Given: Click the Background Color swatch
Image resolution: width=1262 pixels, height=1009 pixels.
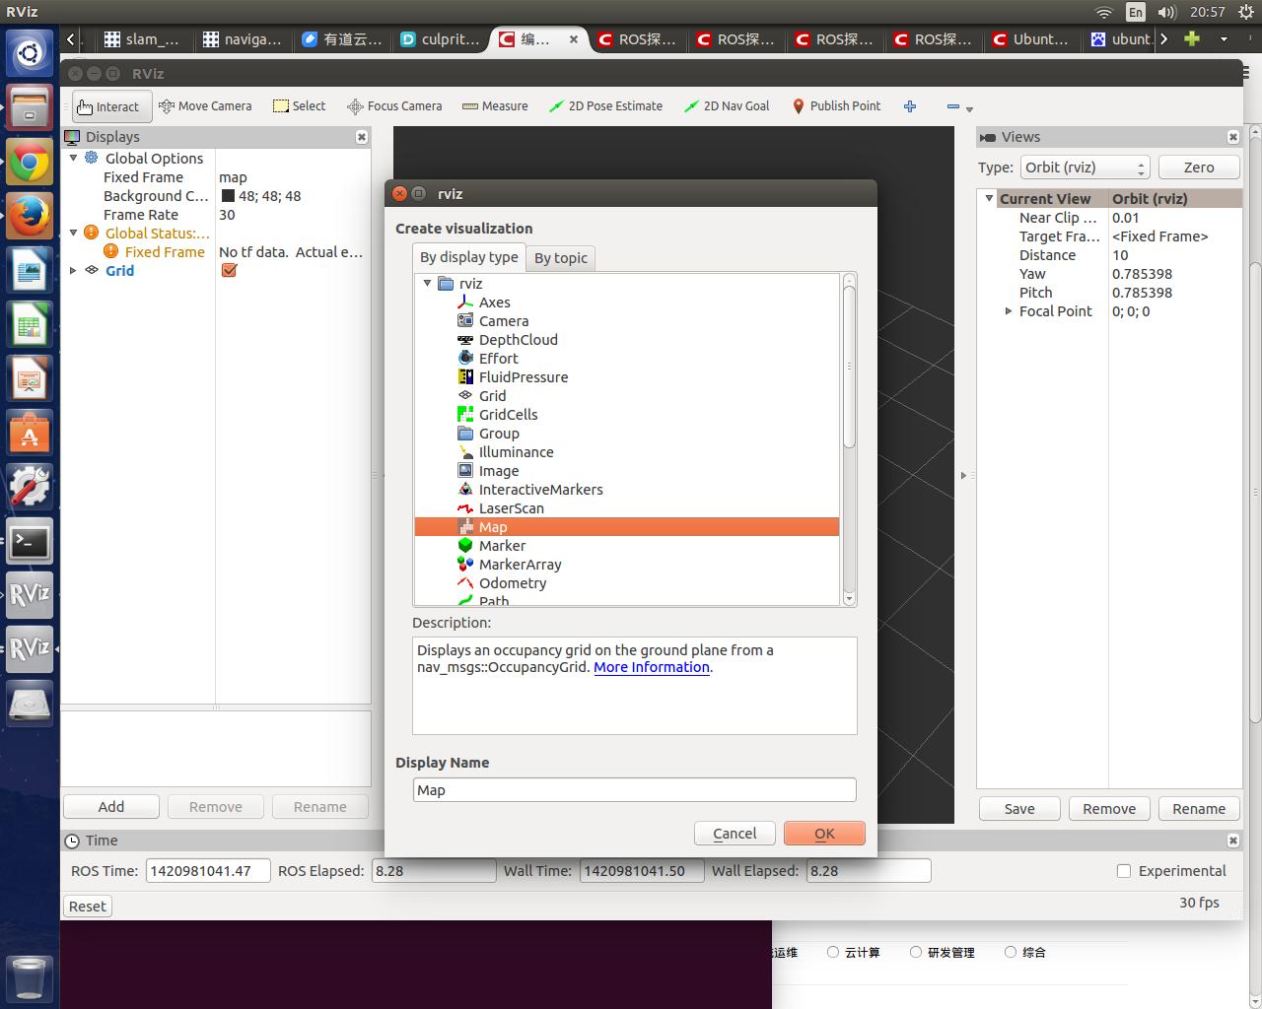Looking at the screenshot, I should 228,196.
